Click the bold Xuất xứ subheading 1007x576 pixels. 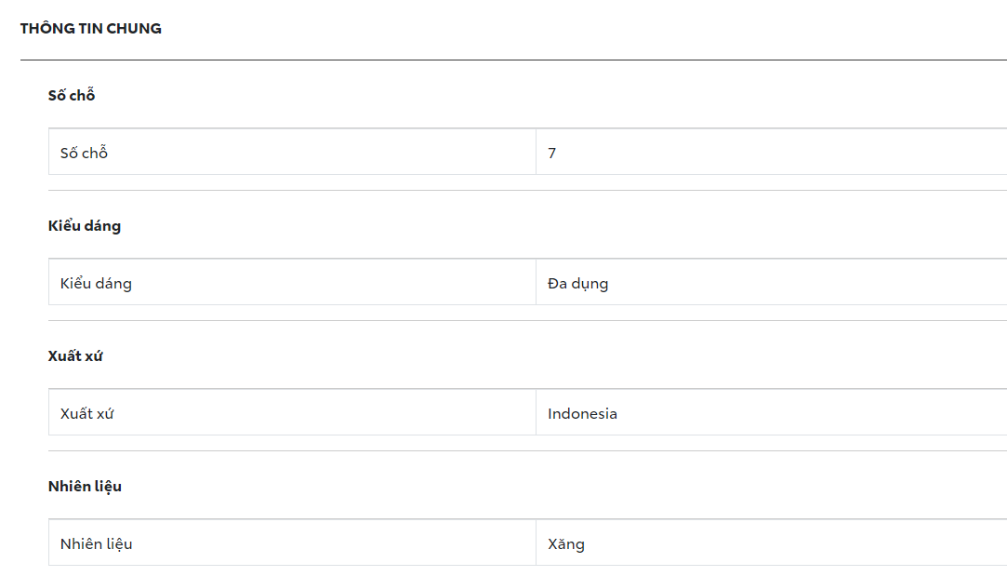[x=75, y=356]
